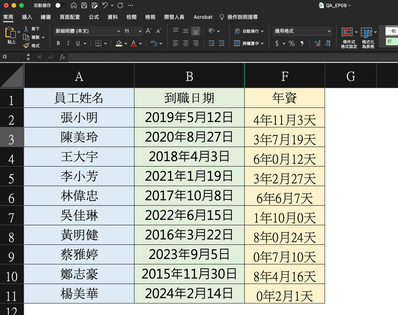This screenshot has width=398, height=315.
Task: Activate the format painter brush
Action: (26, 46)
